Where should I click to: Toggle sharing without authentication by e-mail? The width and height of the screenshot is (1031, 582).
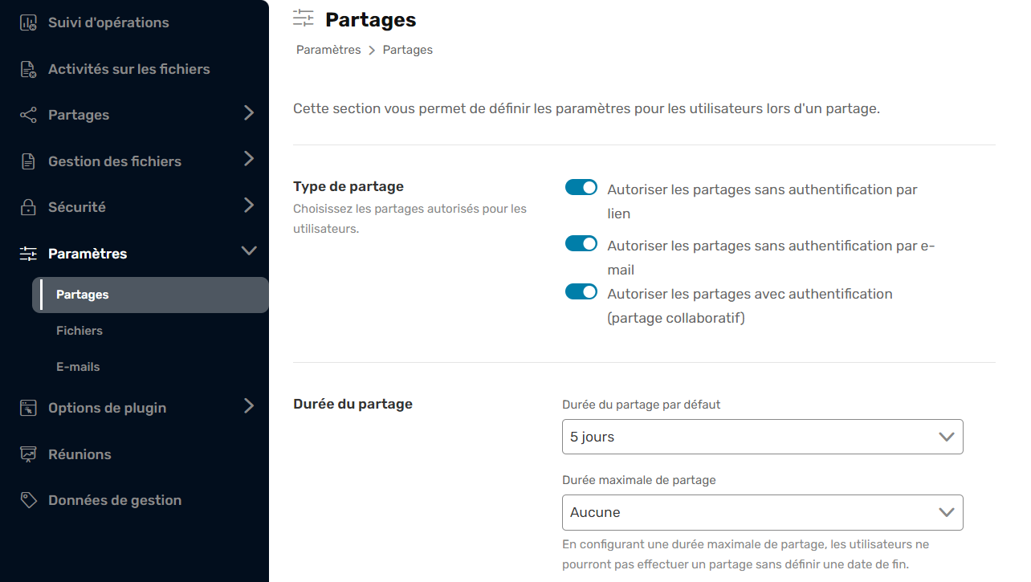click(x=581, y=243)
